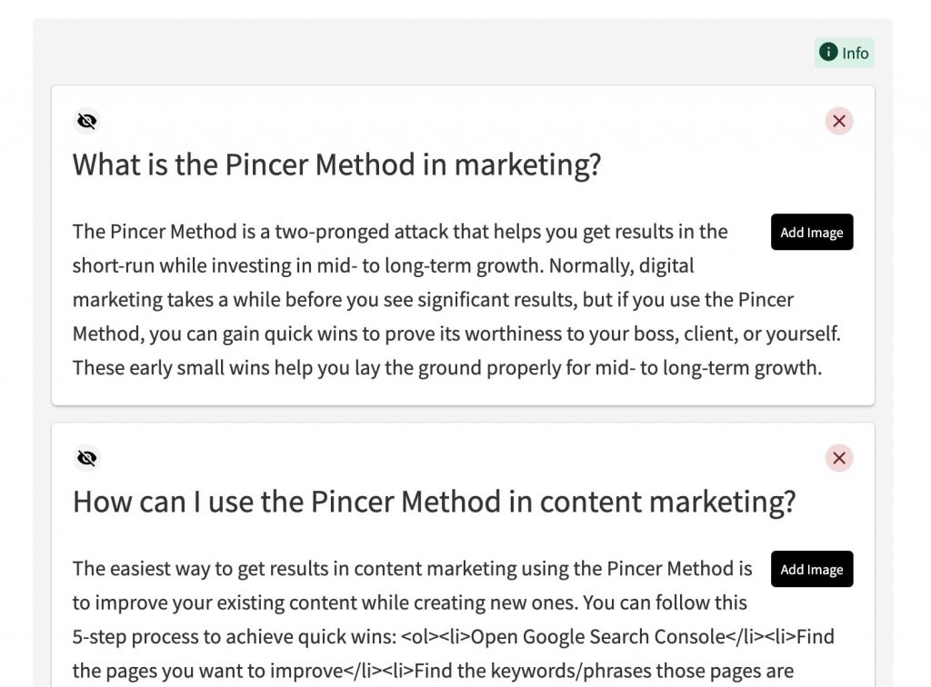Toggle visibility for the content marketing question

tap(86, 457)
